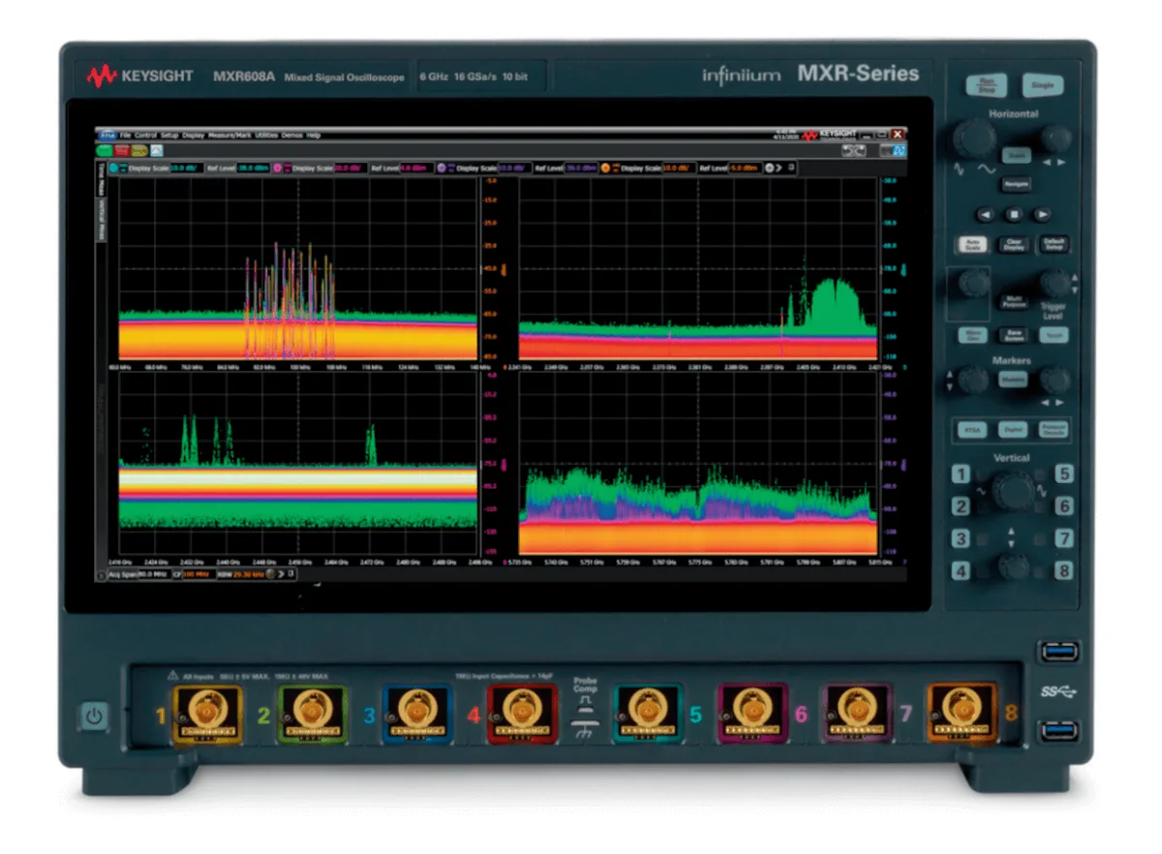This screenshot has height=854, width=1162.
Task: Click the navigate play-backward arrow button
Action: 985,215
